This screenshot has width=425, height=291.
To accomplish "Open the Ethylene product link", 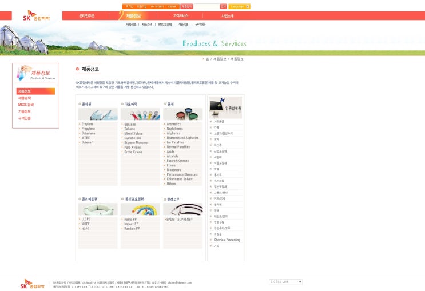I will pyautogui.click(x=88, y=124).
